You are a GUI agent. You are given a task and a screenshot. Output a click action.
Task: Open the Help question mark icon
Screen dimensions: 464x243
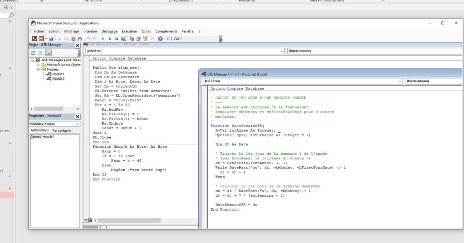160,39
